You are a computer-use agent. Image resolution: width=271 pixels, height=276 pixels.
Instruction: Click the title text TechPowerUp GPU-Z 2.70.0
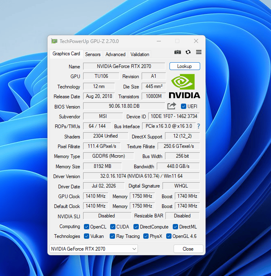(x=89, y=41)
